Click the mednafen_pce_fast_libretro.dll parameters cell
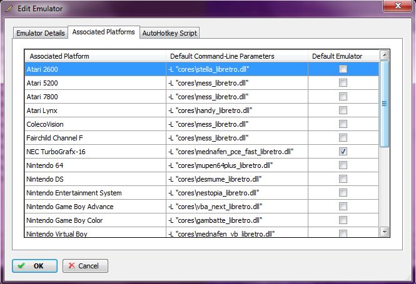The image size is (416, 284). (x=237, y=152)
